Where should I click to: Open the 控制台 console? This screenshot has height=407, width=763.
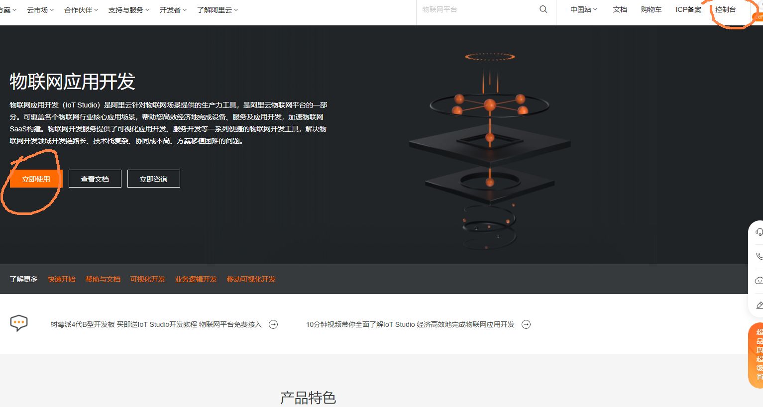pos(726,9)
